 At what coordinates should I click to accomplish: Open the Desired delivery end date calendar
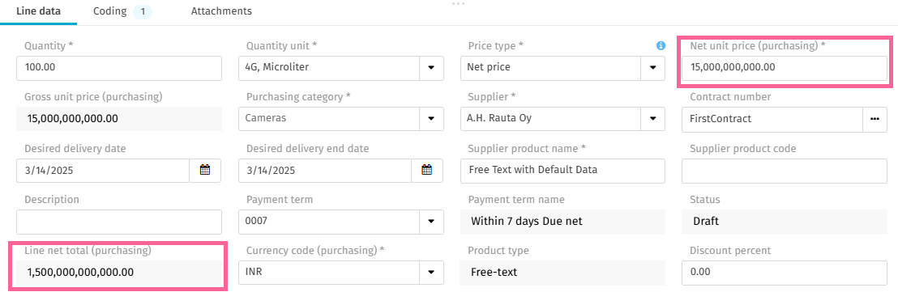[x=427, y=171]
